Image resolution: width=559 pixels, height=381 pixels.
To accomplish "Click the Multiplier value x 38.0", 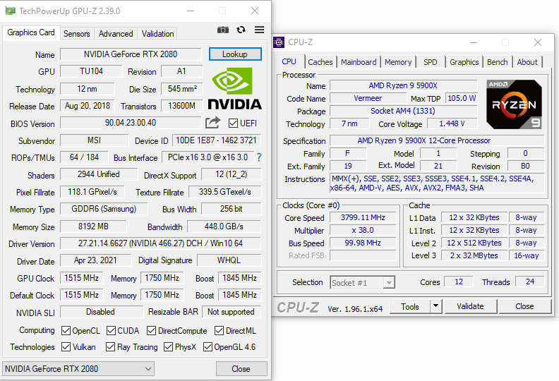I will click(363, 230).
